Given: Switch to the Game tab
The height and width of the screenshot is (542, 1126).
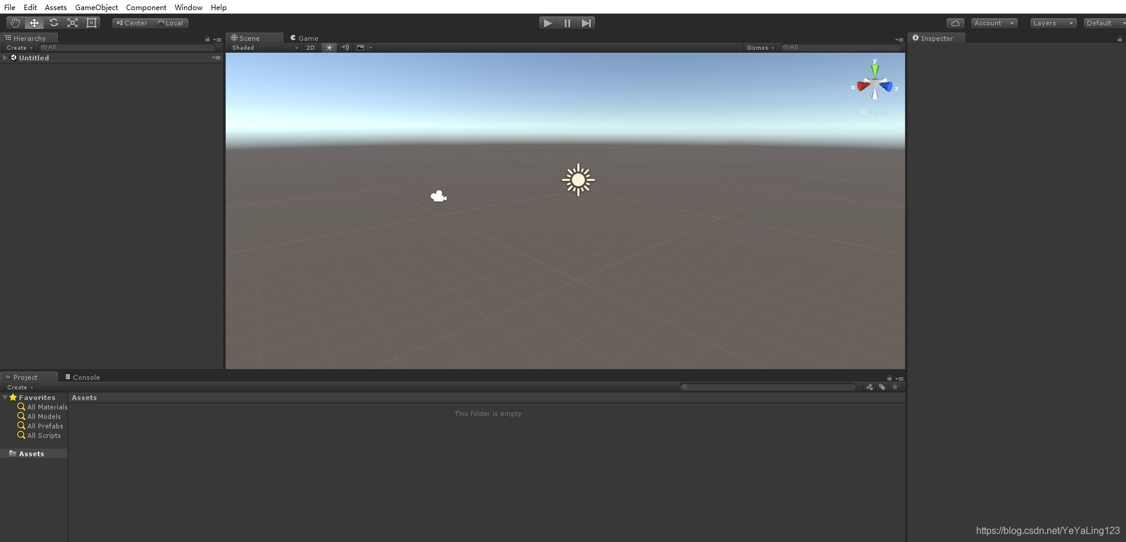Looking at the screenshot, I should pos(304,38).
